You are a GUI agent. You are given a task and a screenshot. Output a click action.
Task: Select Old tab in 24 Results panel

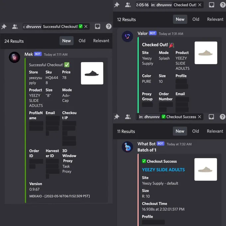click(x=82, y=41)
